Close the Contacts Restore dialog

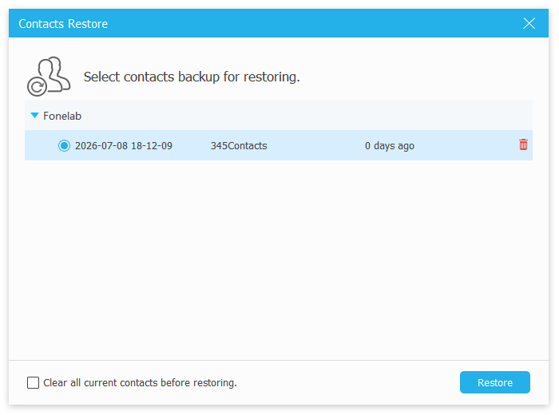(x=529, y=23)
